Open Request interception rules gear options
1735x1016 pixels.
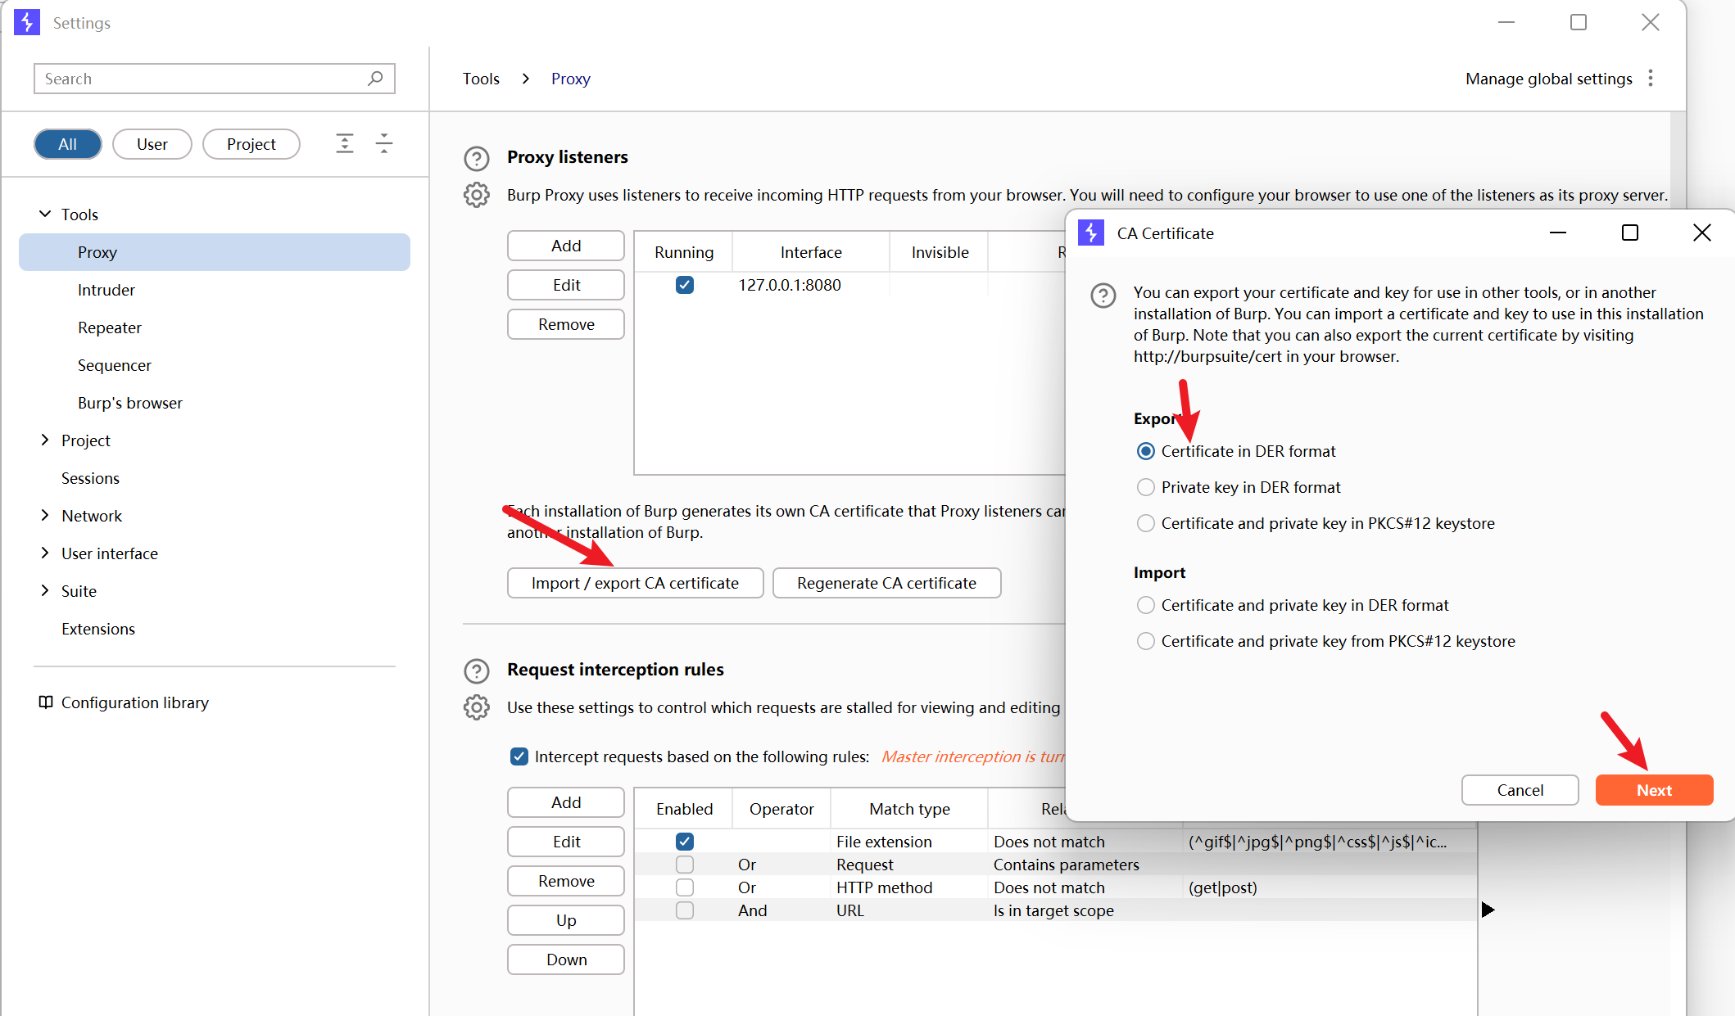[477, 707]
